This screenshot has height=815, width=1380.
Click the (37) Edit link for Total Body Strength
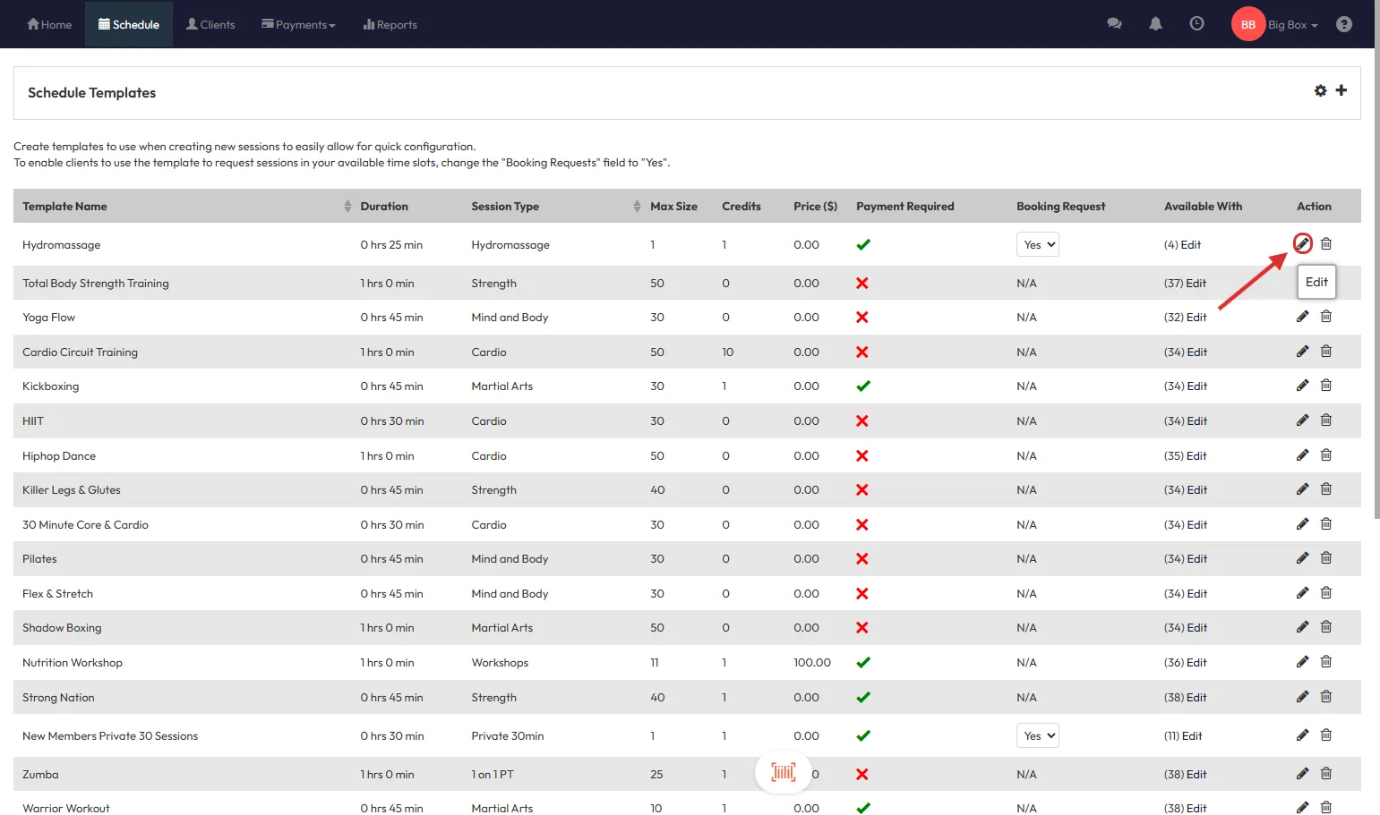[1185, 284]
